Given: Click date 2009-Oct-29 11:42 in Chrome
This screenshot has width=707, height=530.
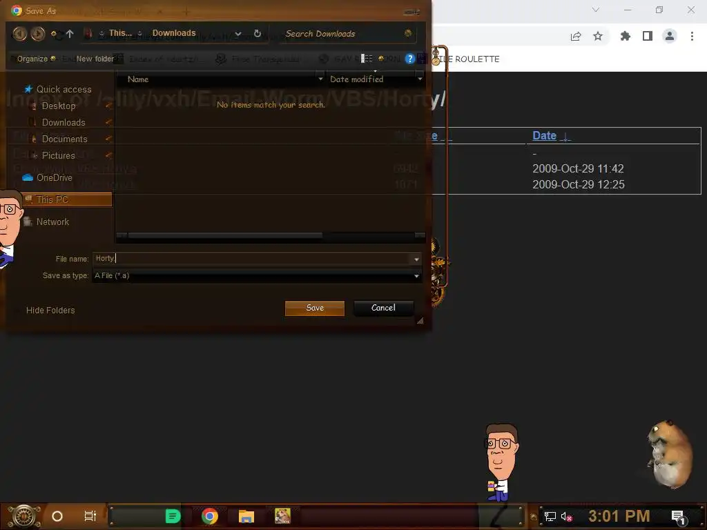Looking at the screenshot, I should pos(578,168).
